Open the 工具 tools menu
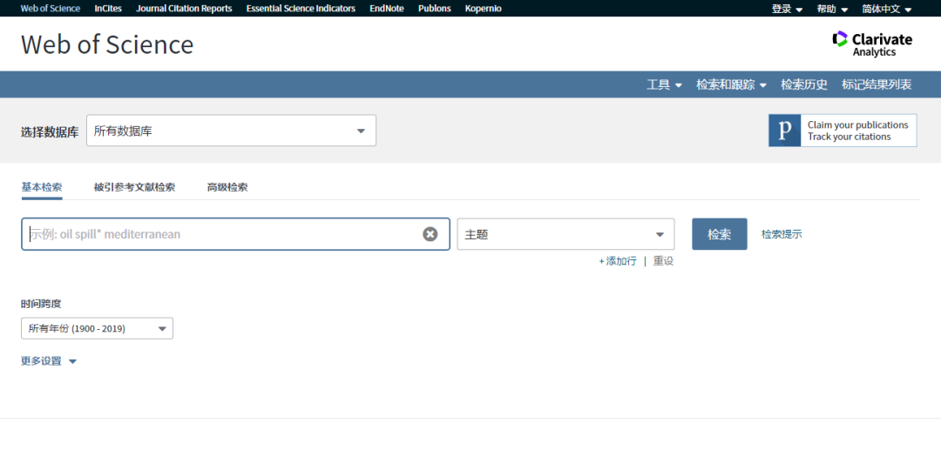 point(664,84)
